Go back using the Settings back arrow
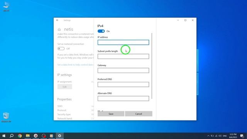Image resolution: width=247 pixels, height=139 pixels. (x=58, y=20)
